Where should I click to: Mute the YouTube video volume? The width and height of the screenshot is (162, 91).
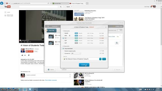[25, 42]
